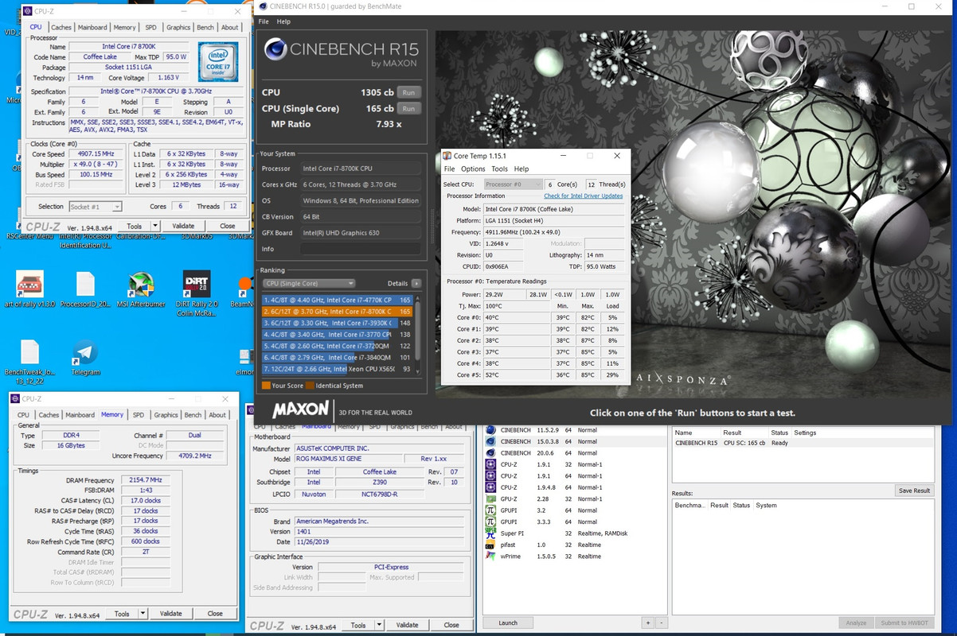
Task: Select the wPrime icon in BenchMate list
Action: coord(490,556)
